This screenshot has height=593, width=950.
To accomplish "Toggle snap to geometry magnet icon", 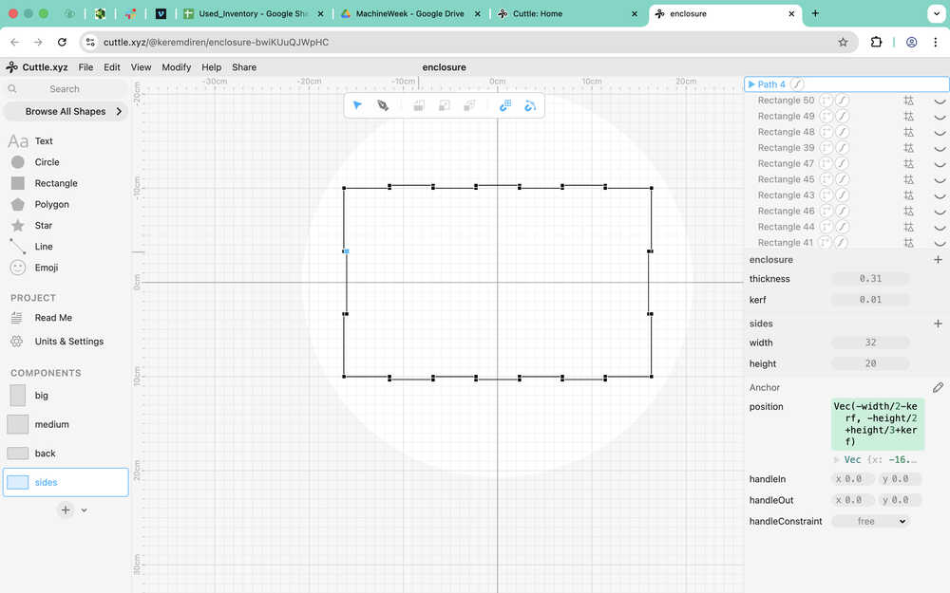I will [530, 105].
